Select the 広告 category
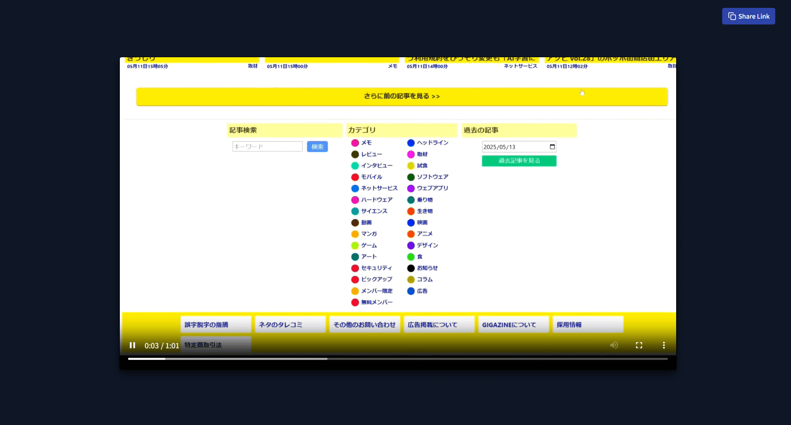 (x=417, y=291)
